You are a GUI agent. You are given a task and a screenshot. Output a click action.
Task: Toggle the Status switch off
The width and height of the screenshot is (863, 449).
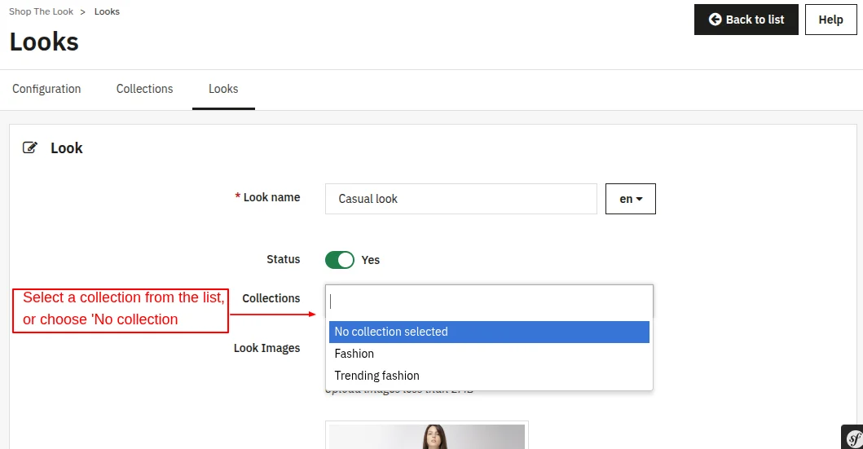340,260
